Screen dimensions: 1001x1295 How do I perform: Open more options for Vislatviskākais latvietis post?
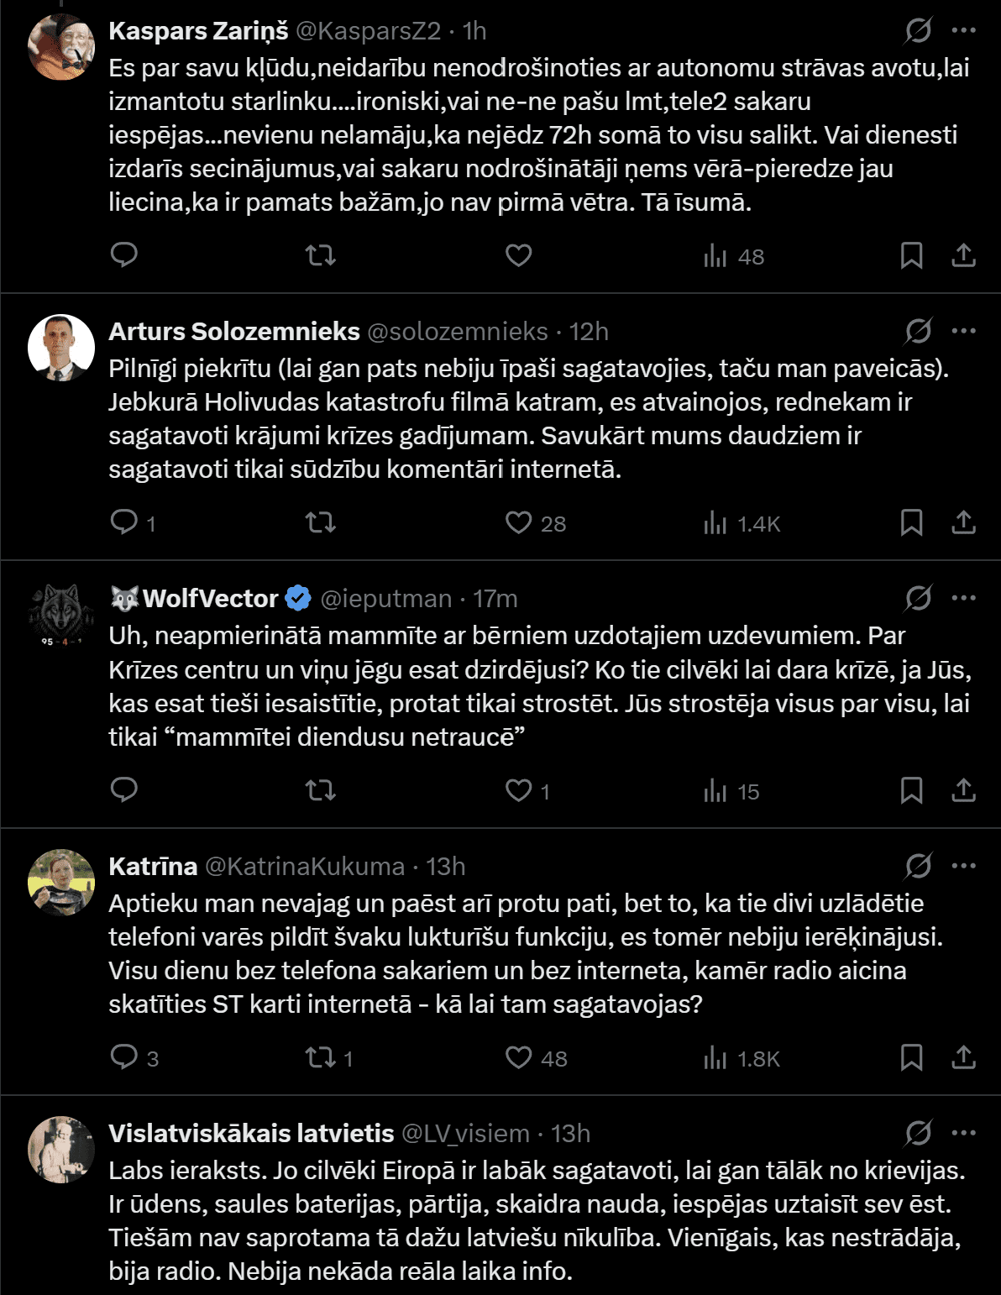pyautogui.click(x=963, y=1134)
